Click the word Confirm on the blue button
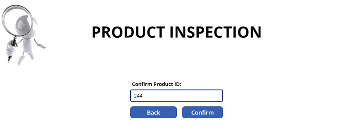This screenshot has width=352, height=132. [202, 112]
